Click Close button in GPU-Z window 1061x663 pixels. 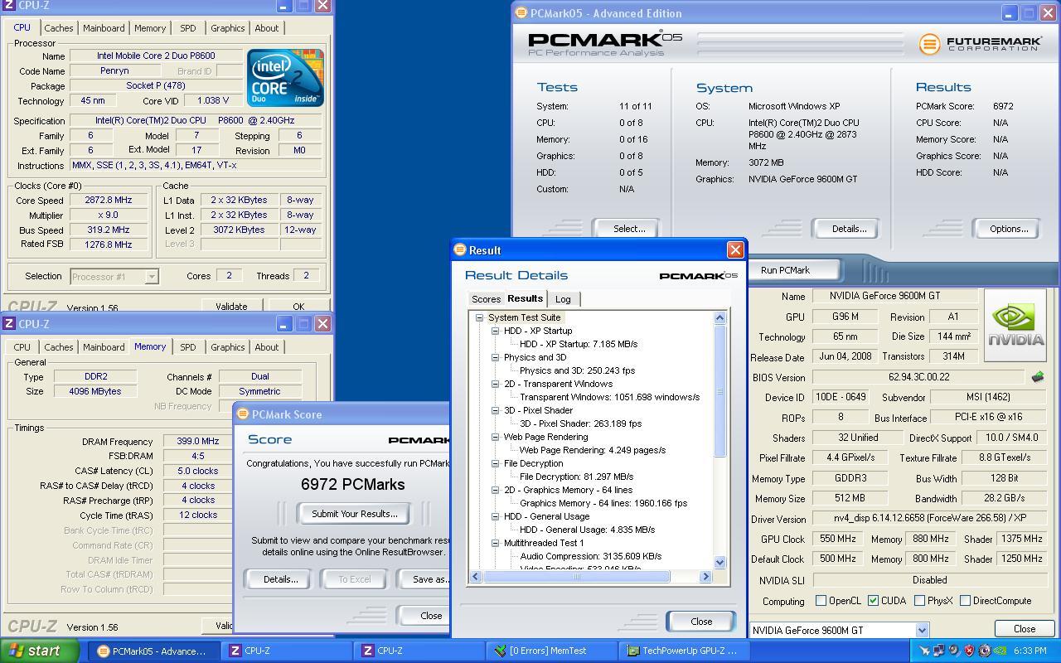[x=1025, y=629]
